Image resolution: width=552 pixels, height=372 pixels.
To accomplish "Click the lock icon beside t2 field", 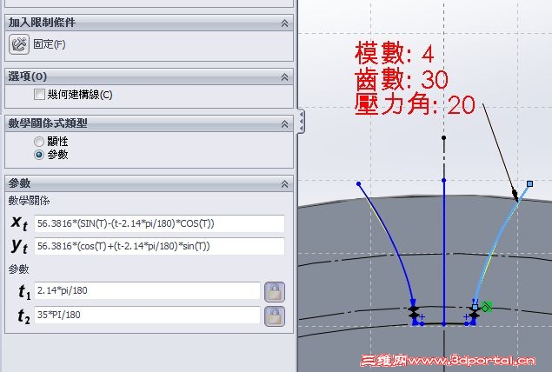I will tap(275, 316).
